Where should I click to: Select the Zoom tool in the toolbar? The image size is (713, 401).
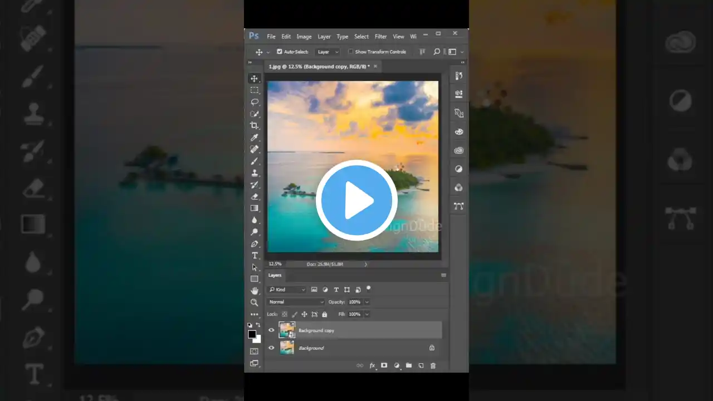[255, 302]
